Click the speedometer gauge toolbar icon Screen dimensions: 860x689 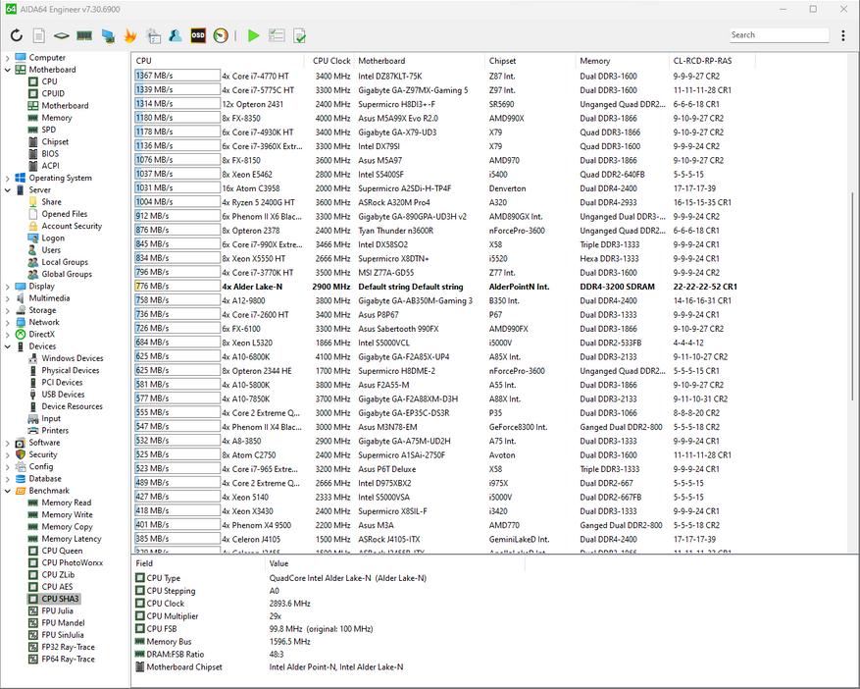pyautogui.click(x=221, y=35)
